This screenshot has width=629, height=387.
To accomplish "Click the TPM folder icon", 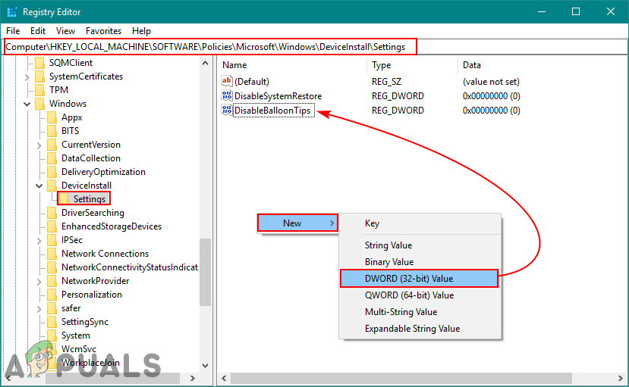I will [39, 90].
